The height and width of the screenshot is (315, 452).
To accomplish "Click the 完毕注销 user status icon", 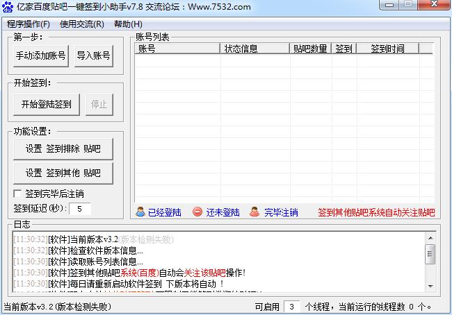I will pyautogui.click(x=255, y=212).
